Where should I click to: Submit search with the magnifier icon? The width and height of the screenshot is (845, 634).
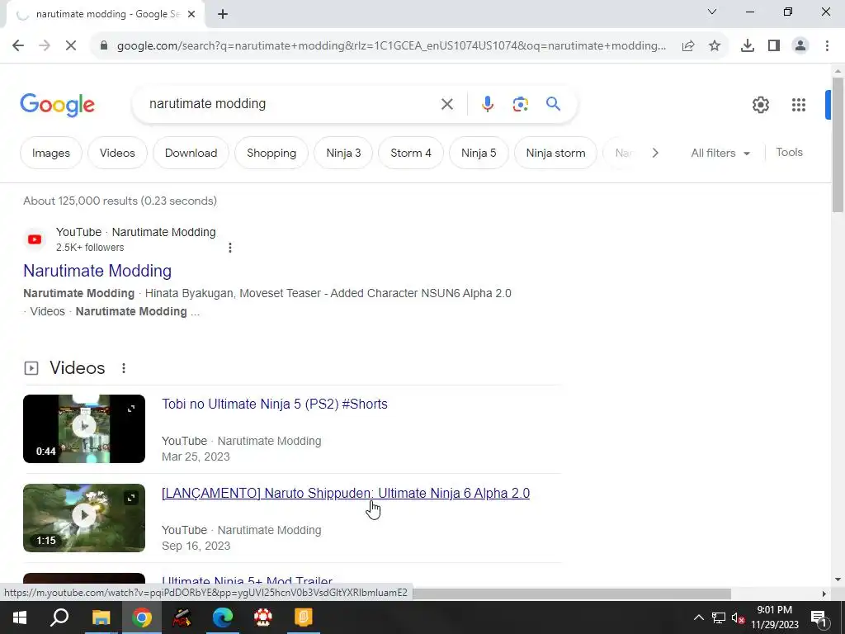pos(553,103)
